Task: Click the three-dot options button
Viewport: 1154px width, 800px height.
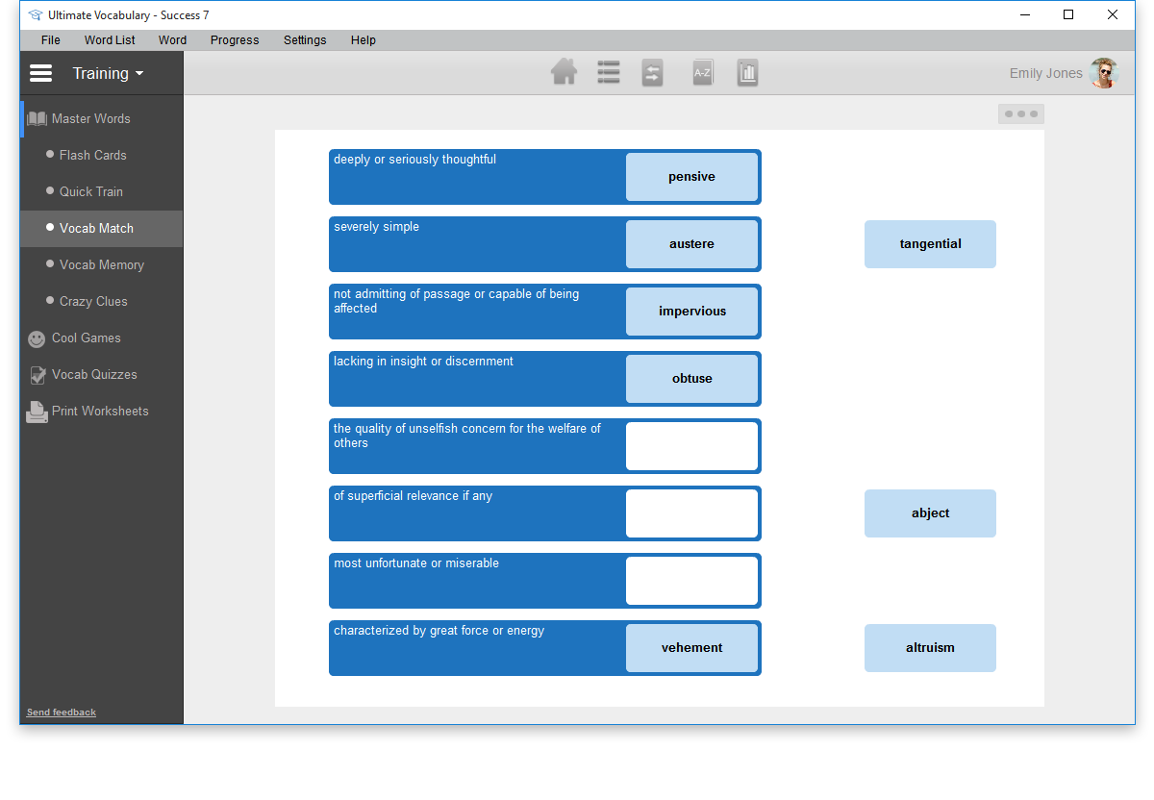Action: click(1020, 113)
